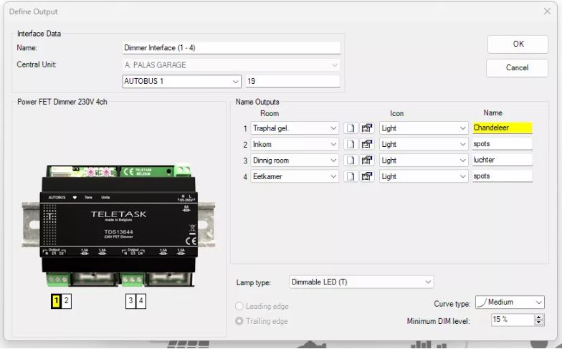The image size is (562, 349).
Task: Expand the Icon dropdown for output 3
Action: 424,160
